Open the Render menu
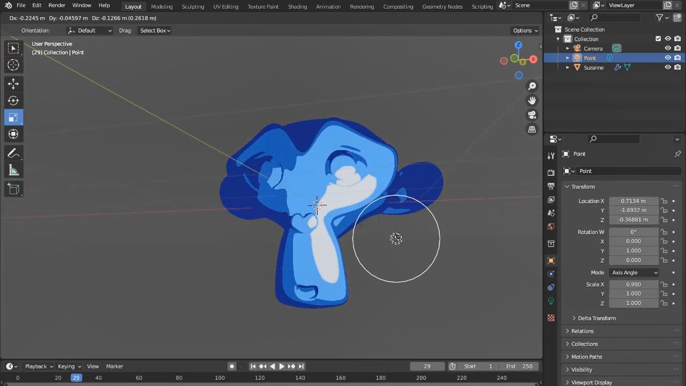Image resolution: width=686 pixels, height=386 pixels. pos(56,5)
